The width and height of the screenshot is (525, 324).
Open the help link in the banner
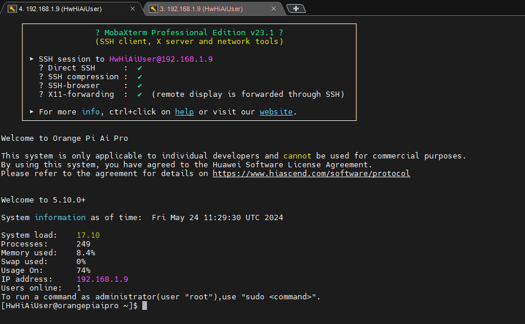184,112
